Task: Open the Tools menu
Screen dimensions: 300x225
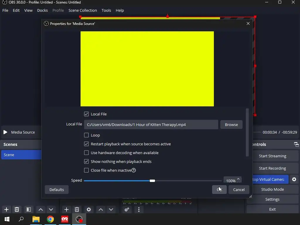Action: pyautogui.click(x=106, y=10)
